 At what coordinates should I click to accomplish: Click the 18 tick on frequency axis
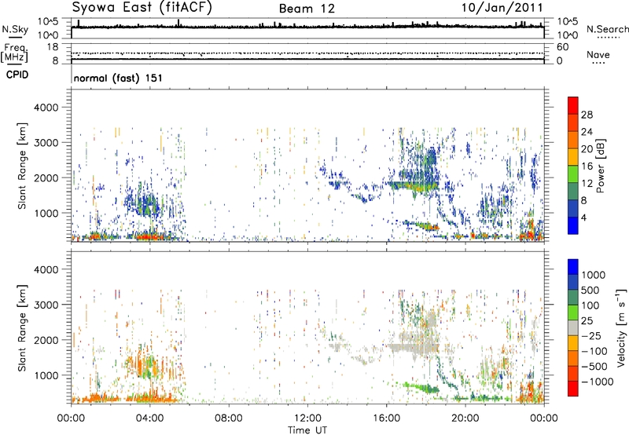(53, 47)
